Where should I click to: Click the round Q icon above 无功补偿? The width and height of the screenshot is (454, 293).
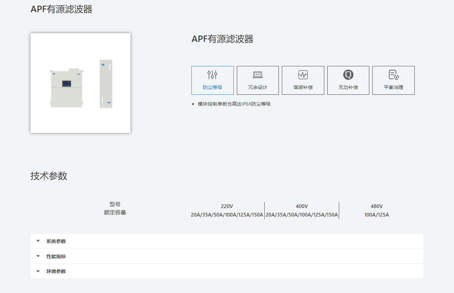point(348,75)
